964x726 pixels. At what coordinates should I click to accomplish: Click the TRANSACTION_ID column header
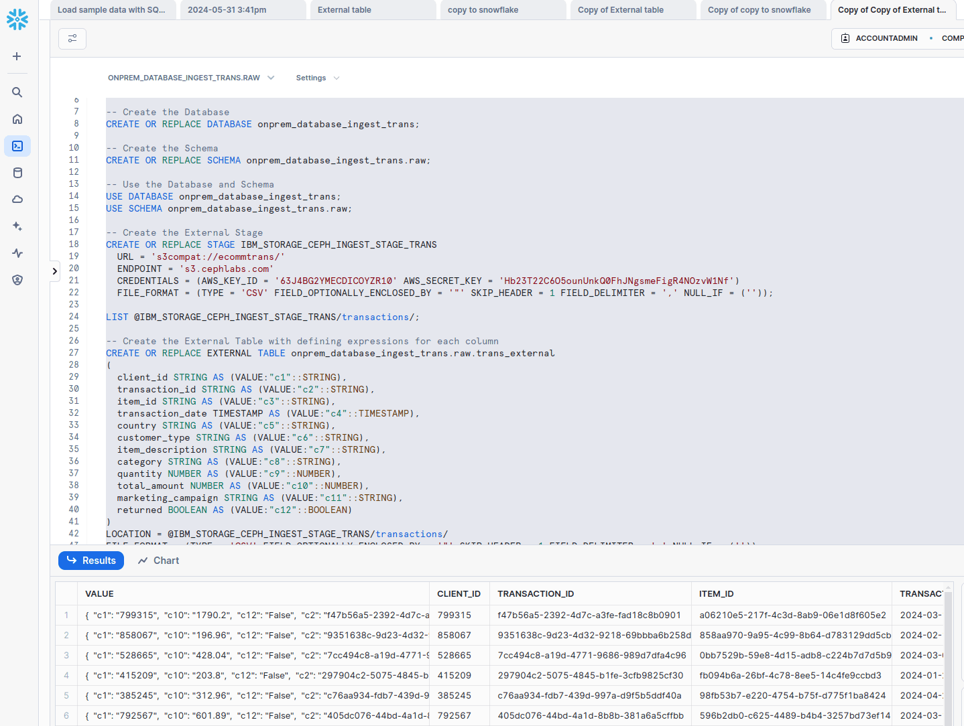pos(536,594)
